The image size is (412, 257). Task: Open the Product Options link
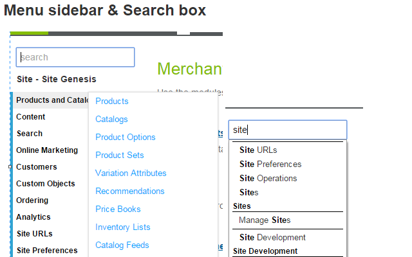coord(126,137)
